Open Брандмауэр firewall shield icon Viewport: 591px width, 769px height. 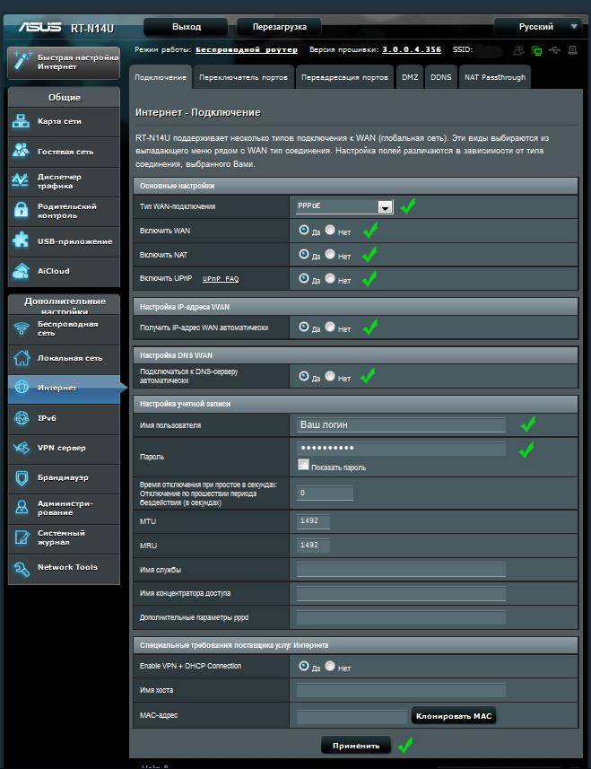click(x=21, y=477)
